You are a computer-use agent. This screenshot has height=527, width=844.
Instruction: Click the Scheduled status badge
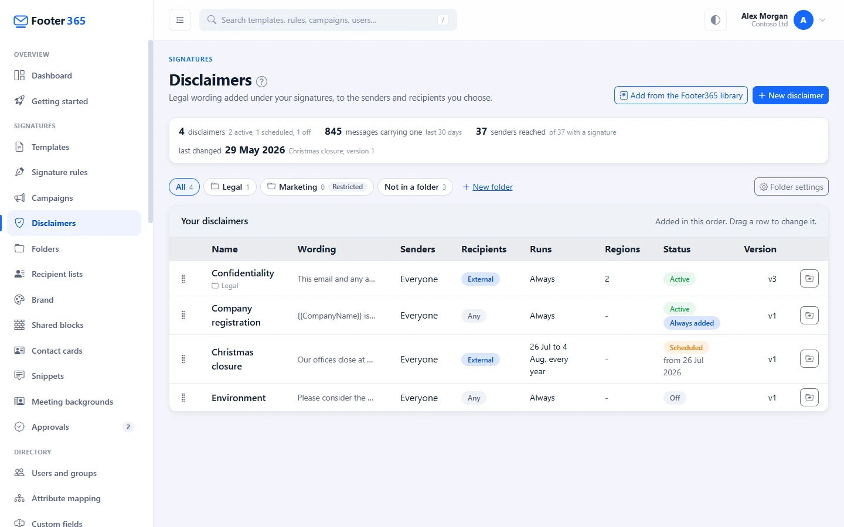coord(686,348)
